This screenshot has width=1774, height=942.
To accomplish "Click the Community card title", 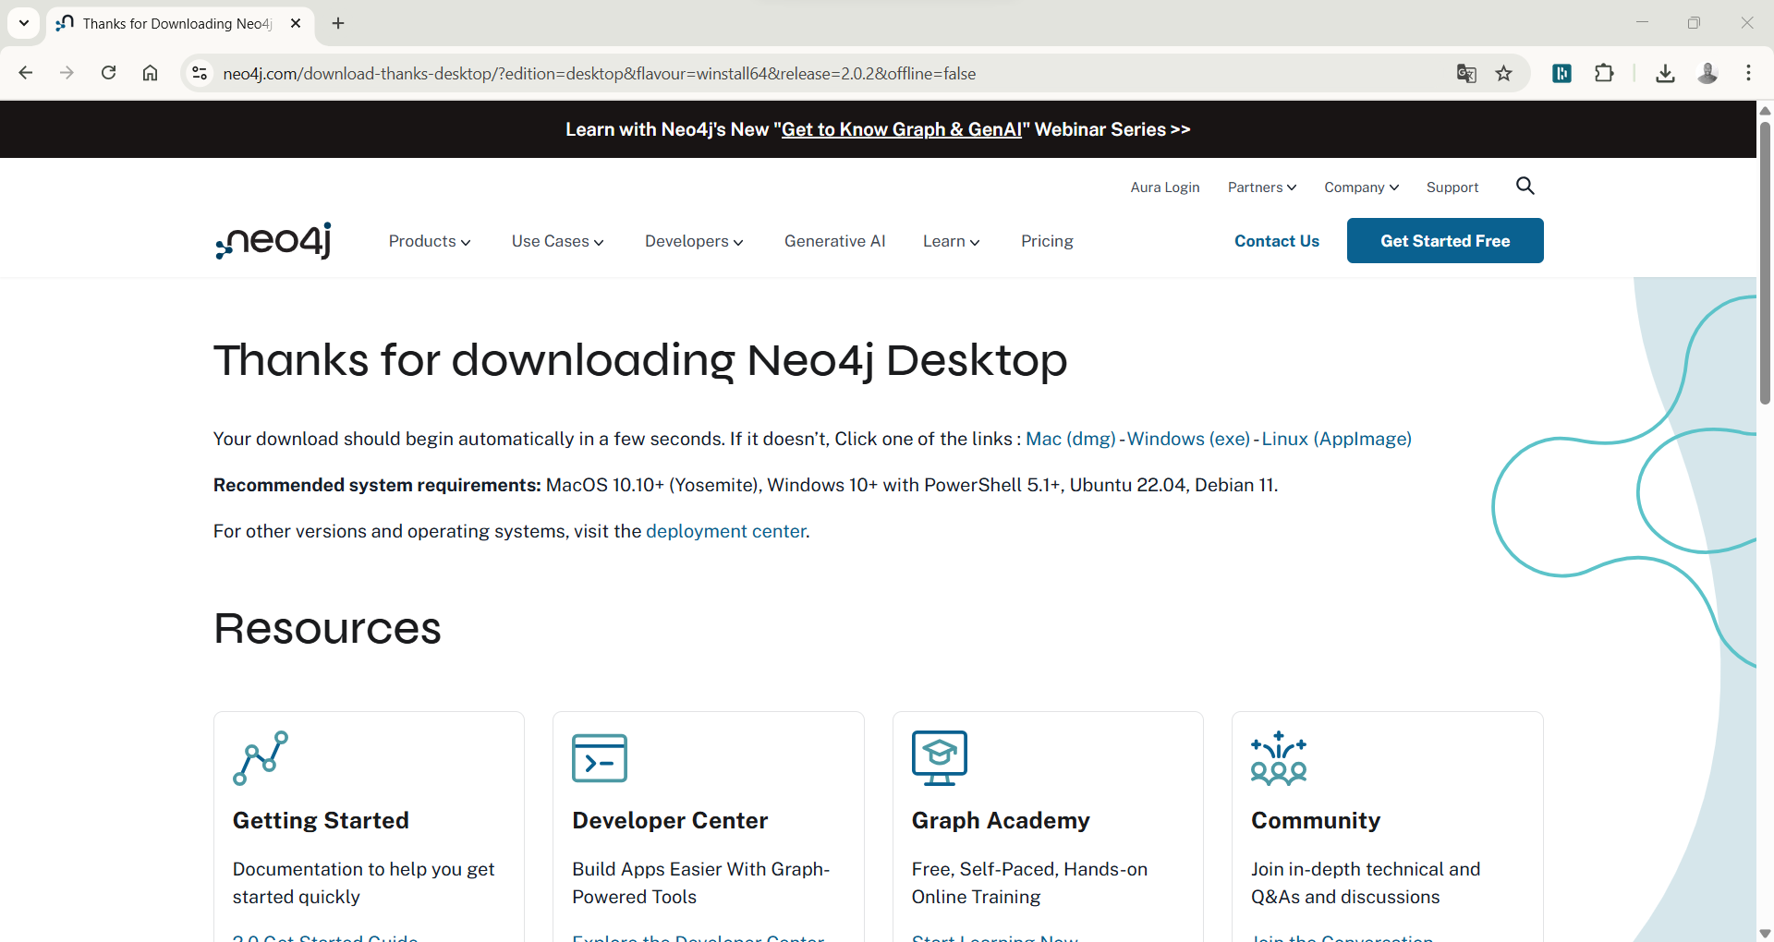I will coord(1316,820).
